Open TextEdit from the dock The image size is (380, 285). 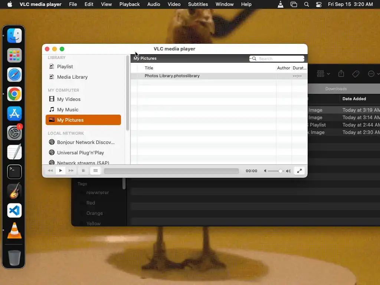(x=14, y=152)
